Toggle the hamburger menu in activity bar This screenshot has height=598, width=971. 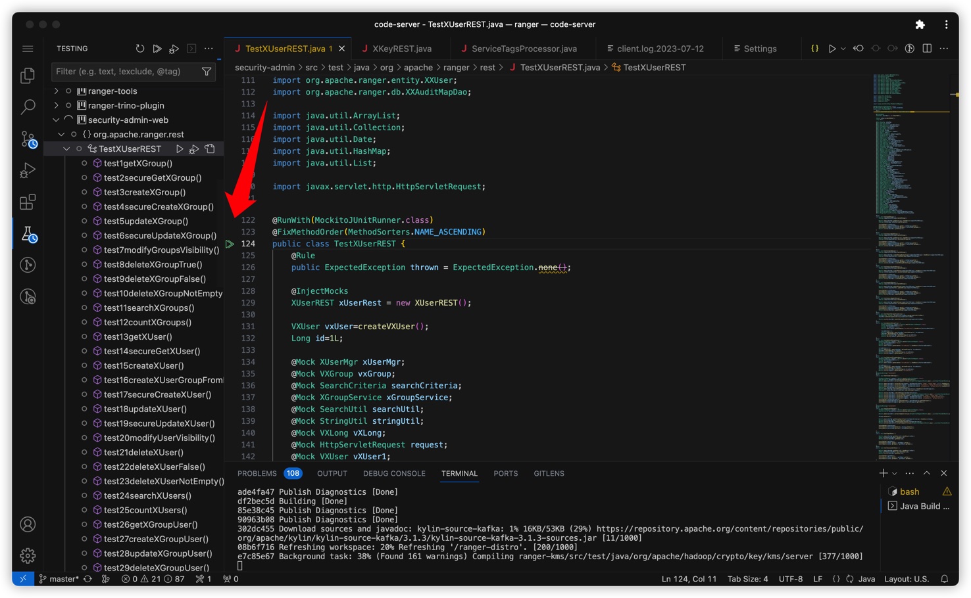point(28,49)
